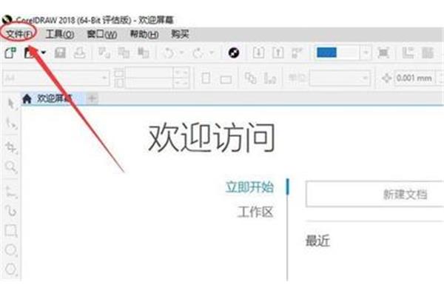This screenshot has width=444, height=296.
Task: Toggle the show rulers icon
Action: (x=408, y=53)
